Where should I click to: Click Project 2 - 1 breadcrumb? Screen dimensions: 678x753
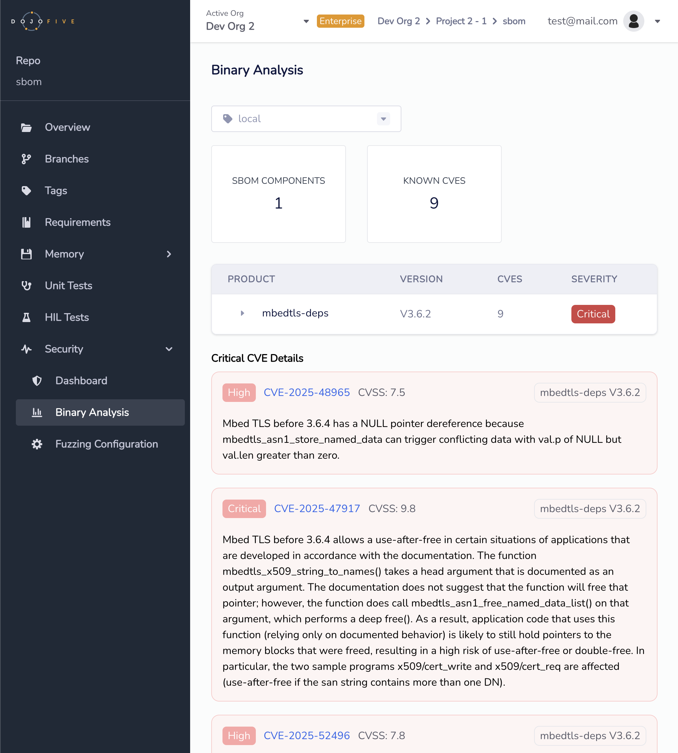[x=461, y=21]
